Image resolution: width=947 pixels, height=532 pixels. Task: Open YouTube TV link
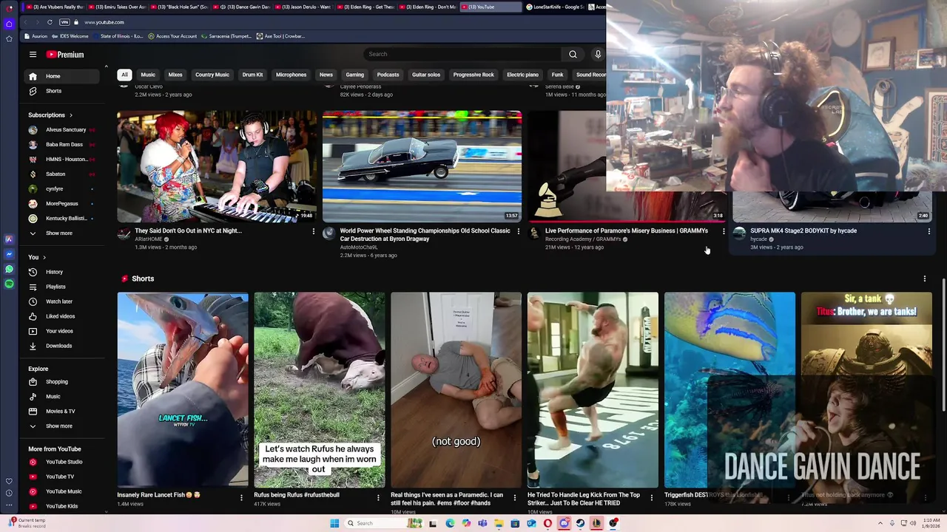pyautogui.click(x=62, y=477)
